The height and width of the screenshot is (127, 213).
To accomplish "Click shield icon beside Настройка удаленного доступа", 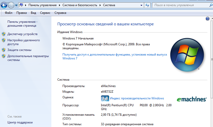I will [x=4, y=40].
